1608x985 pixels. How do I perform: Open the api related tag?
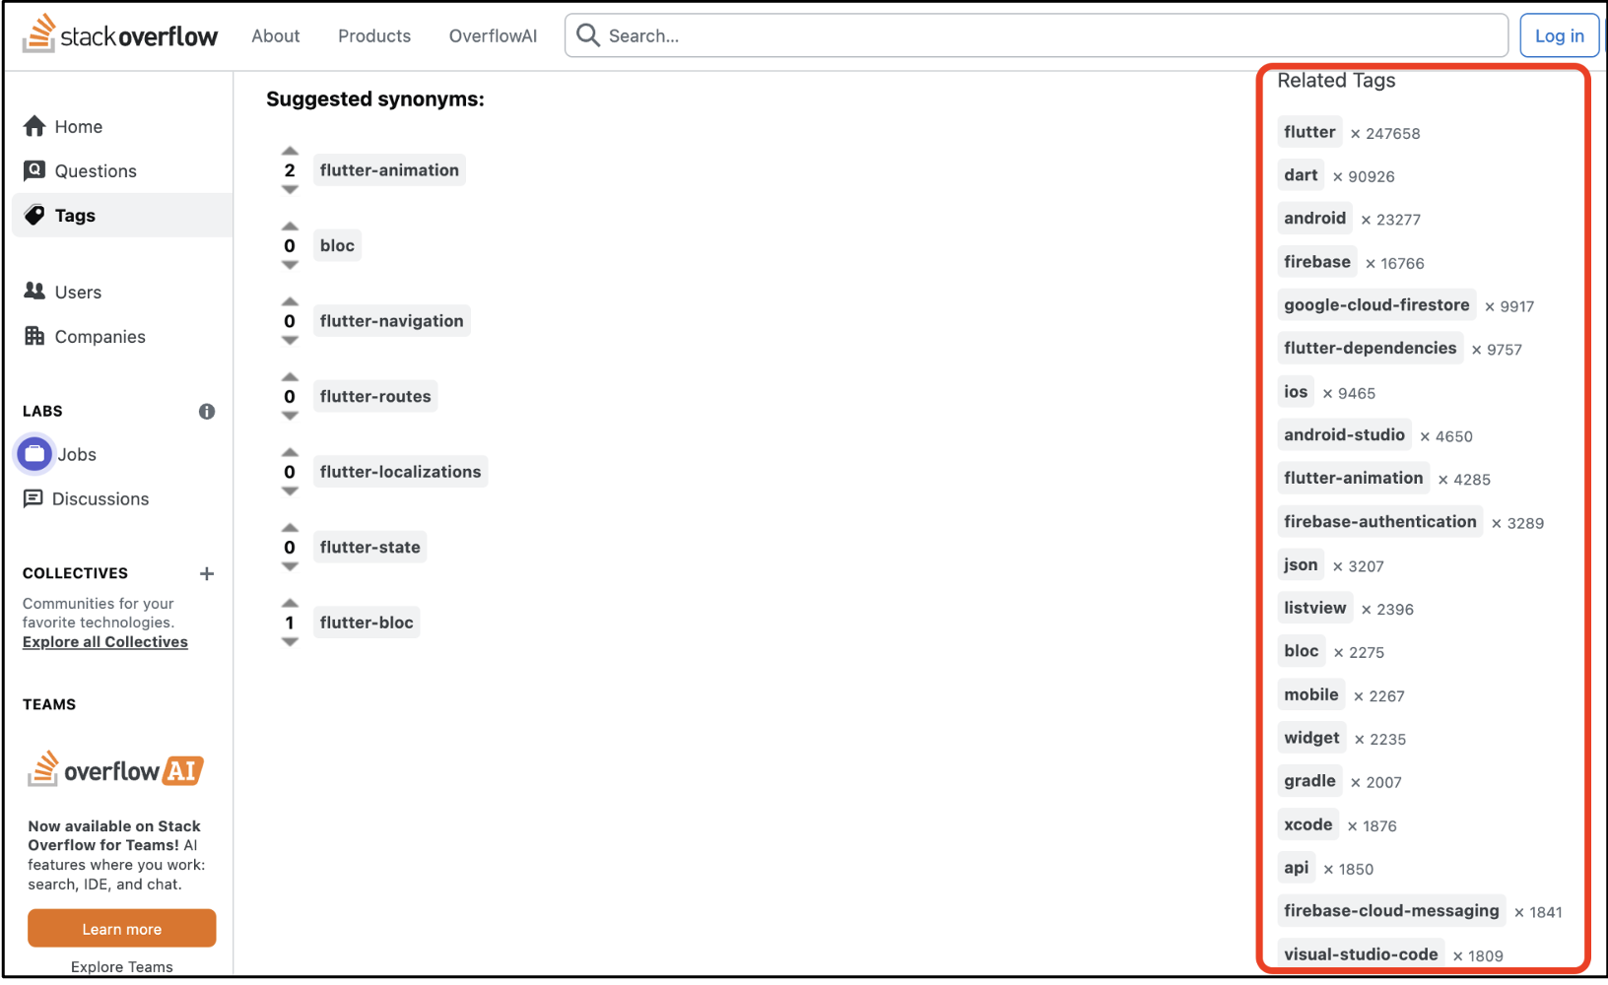click(1297, 868)
